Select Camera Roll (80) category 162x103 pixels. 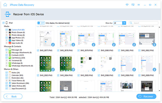(18, 30)
